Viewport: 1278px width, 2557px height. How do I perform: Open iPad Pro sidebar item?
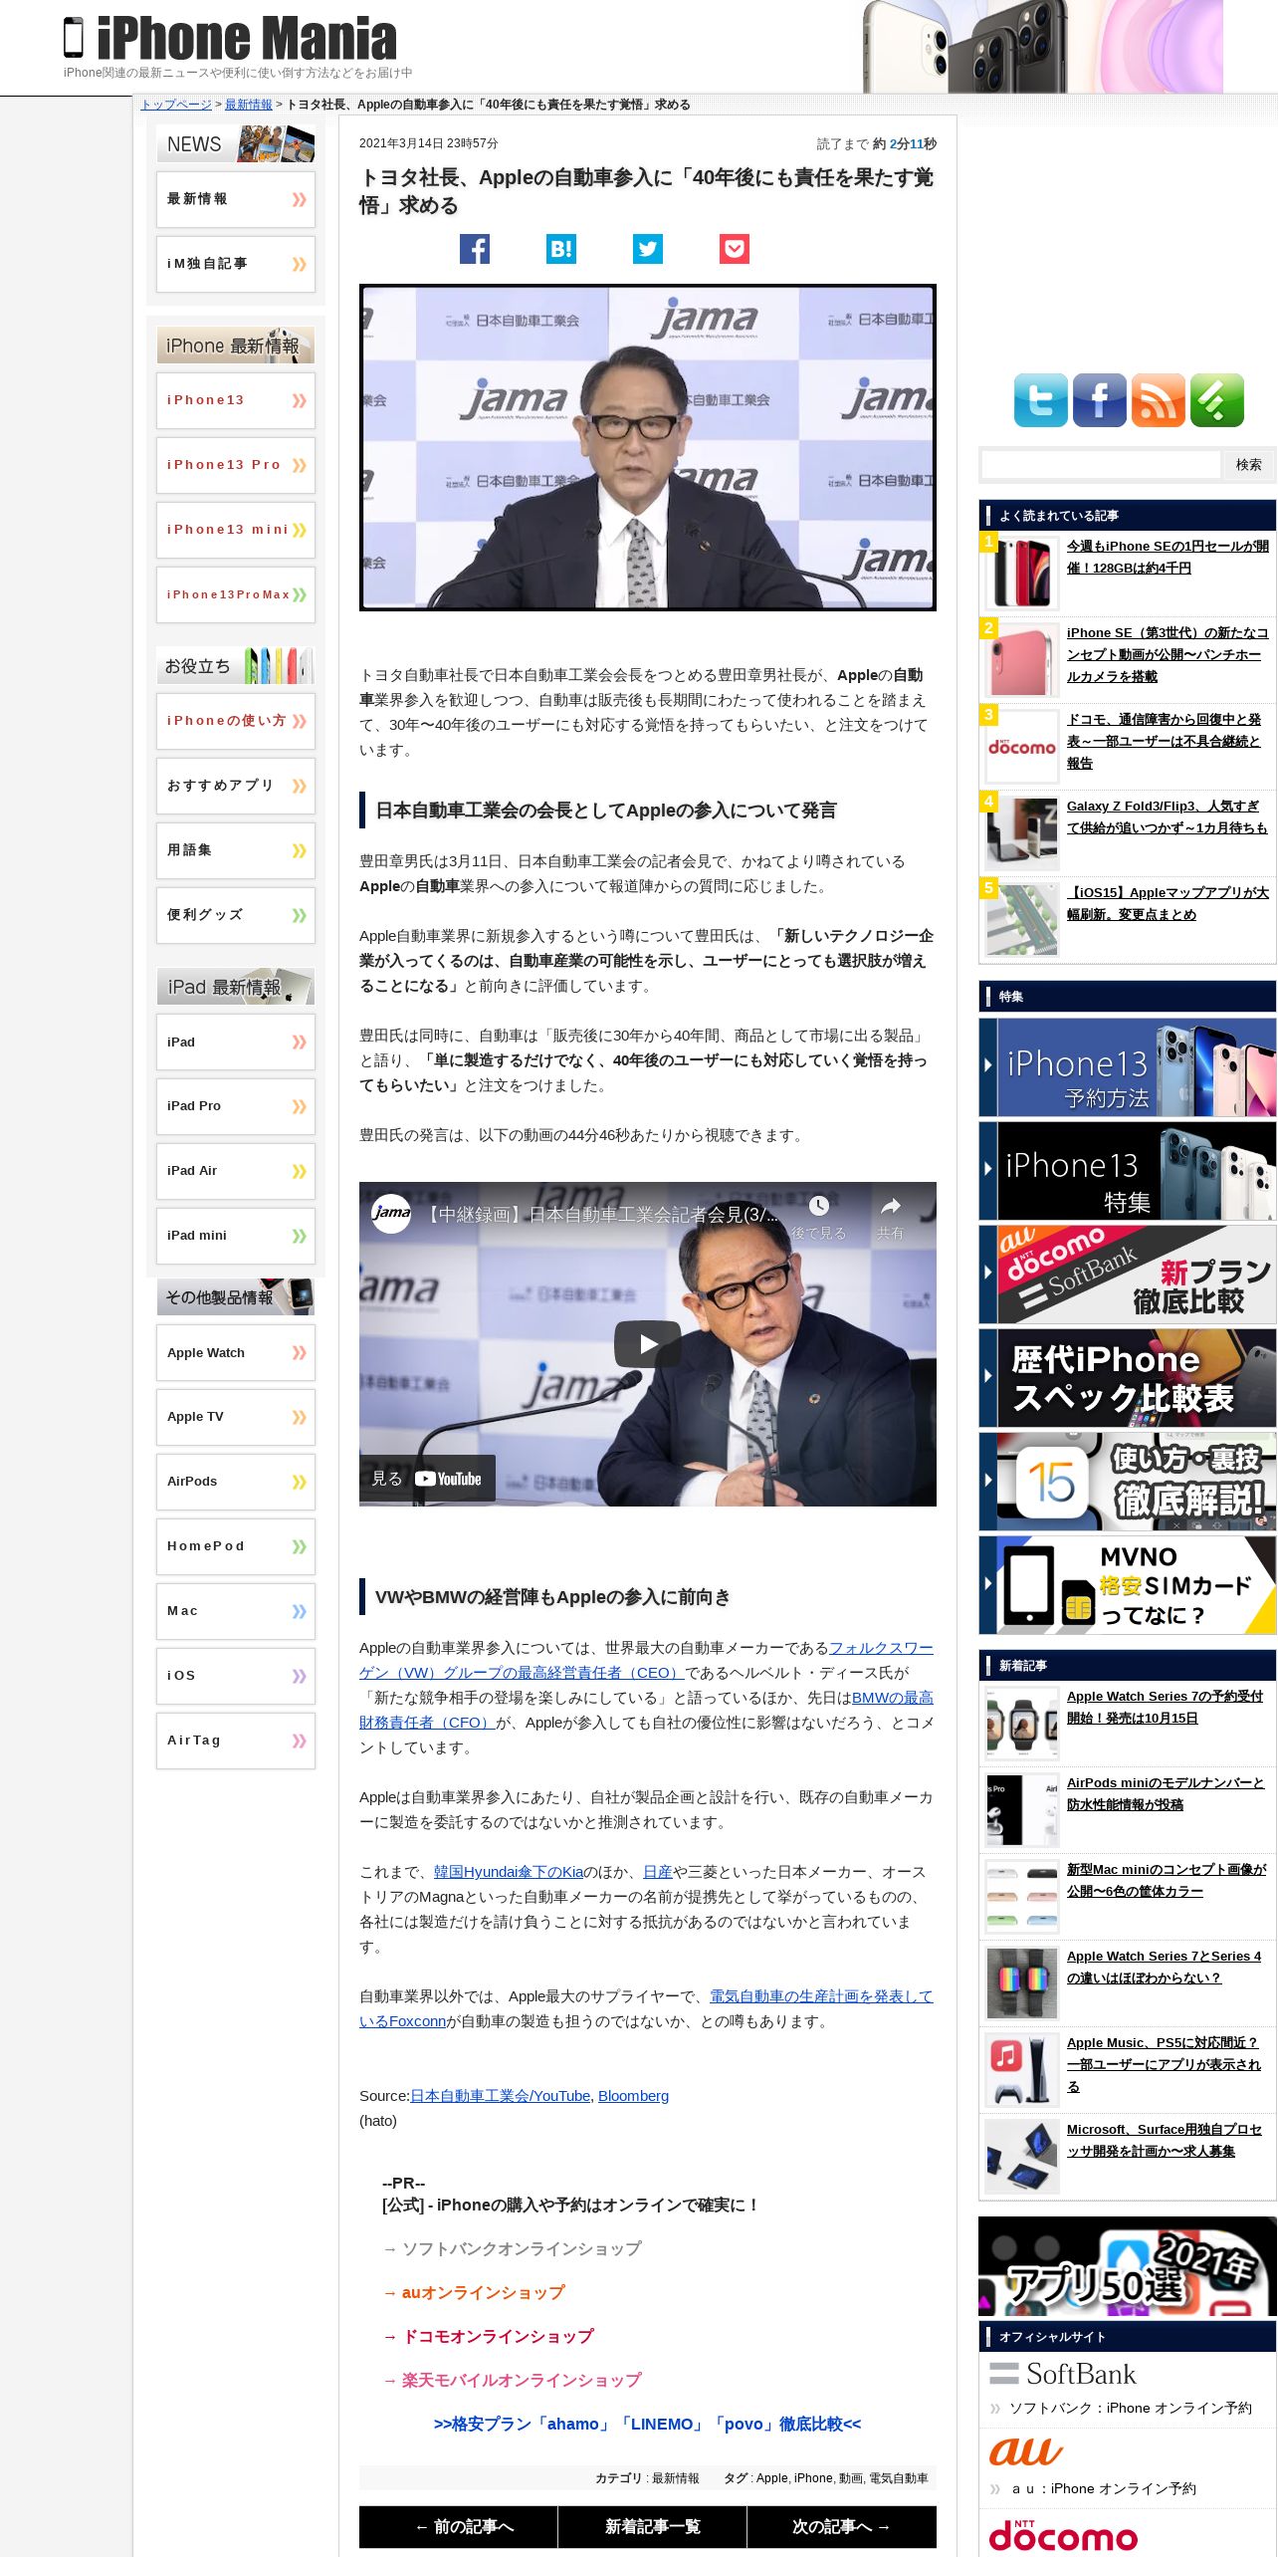[x=236, y=1106]
